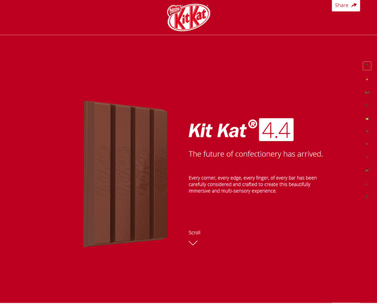
Task: Jump to the third crumb navigation marker
Action: 367,92
